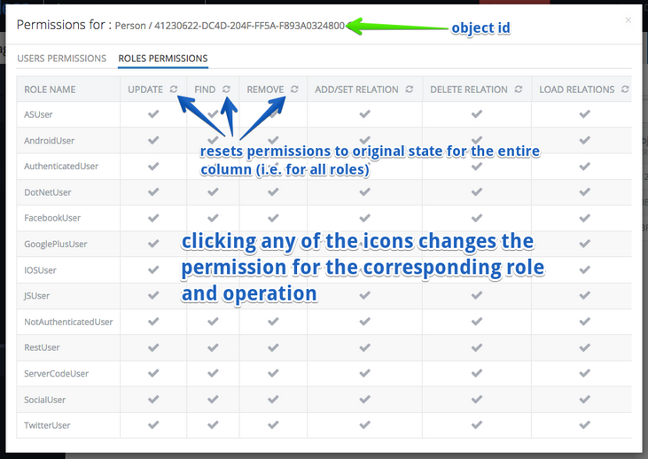Toggle UPDATE permission for GooglePlusUser
Image resolution: width=648 pixels, height=459 pixels.
pos(153,244)
